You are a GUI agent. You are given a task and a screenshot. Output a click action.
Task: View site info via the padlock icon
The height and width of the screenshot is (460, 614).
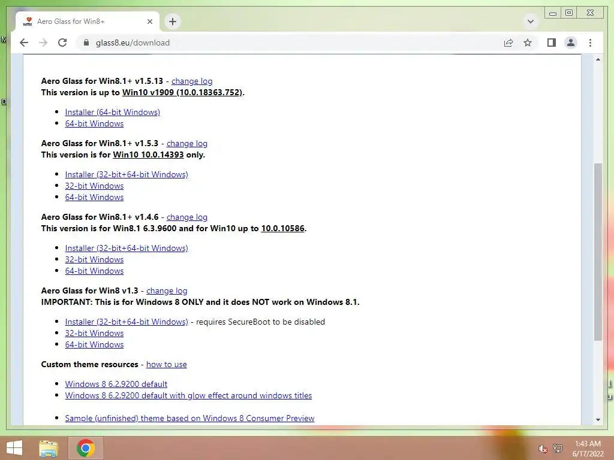(86, 43)
